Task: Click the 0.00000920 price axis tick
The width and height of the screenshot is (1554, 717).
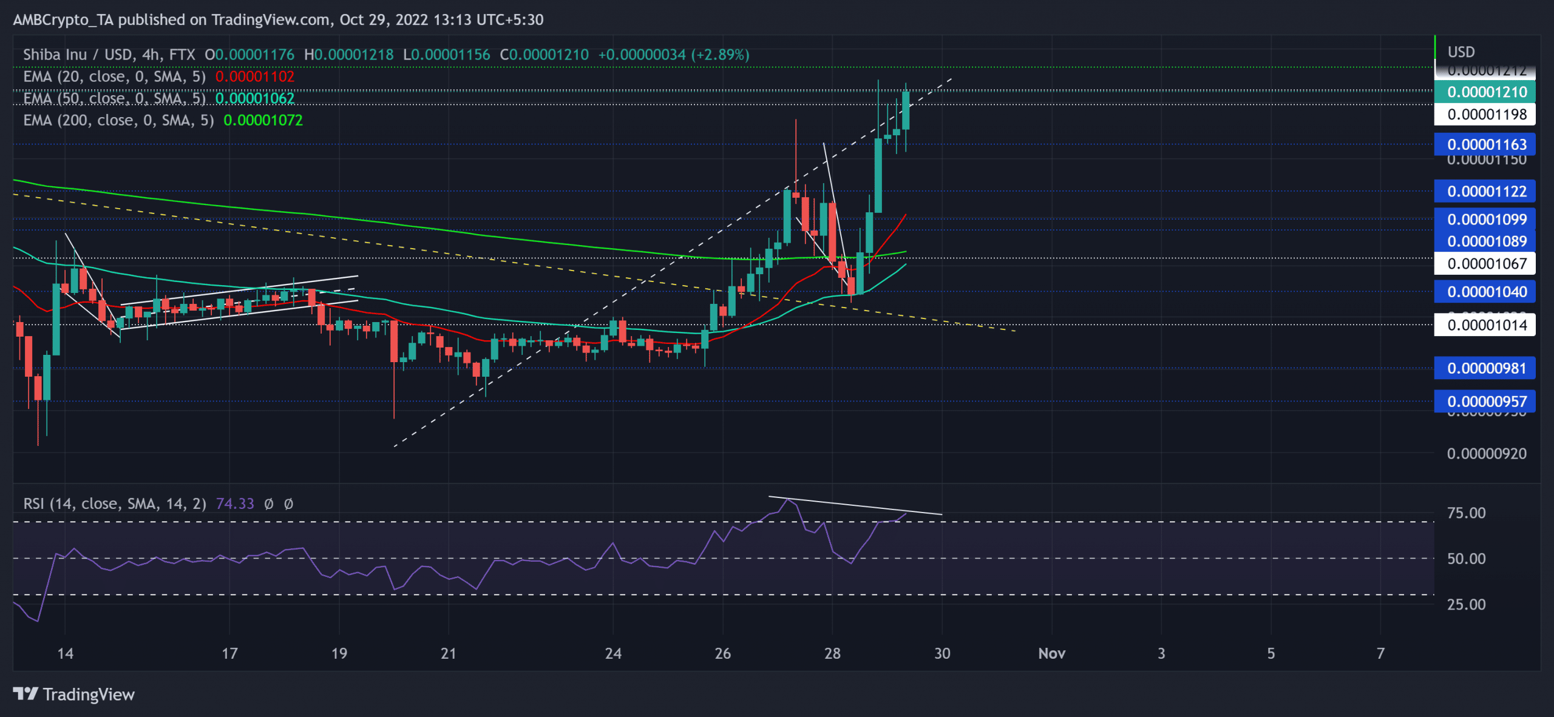Action: [x=1487, y=453]
